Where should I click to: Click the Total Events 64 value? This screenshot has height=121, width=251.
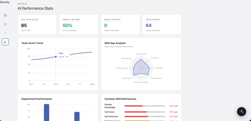[149, 25]
